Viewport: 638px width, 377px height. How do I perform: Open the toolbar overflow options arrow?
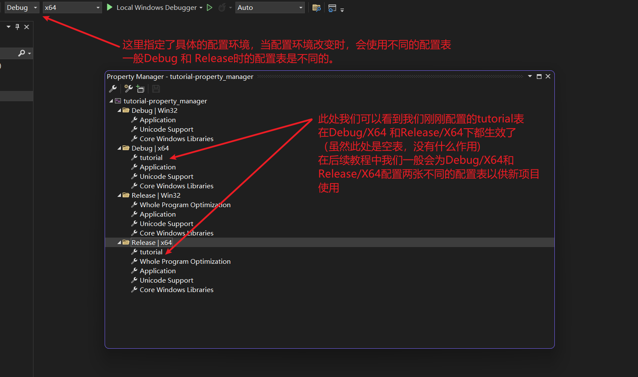pos(342,10)
